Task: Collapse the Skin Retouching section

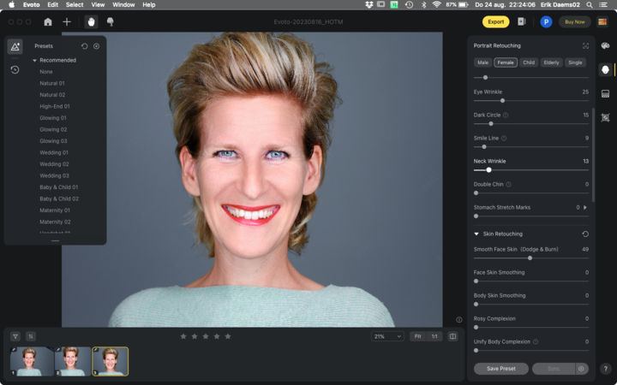Action: (476, 234)
